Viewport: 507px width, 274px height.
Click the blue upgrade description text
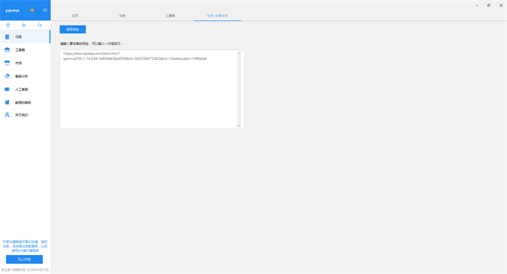coord(25,246)
